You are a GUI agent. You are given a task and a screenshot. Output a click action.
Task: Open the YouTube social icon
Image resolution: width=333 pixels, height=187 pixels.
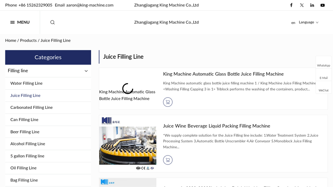coord(322,5)
